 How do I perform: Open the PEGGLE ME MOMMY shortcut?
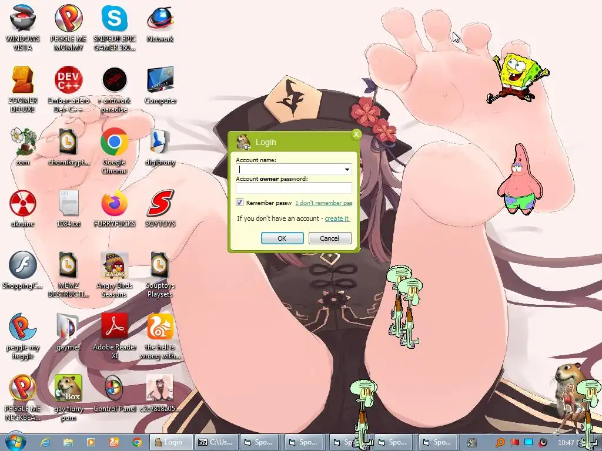coord(68,27)
